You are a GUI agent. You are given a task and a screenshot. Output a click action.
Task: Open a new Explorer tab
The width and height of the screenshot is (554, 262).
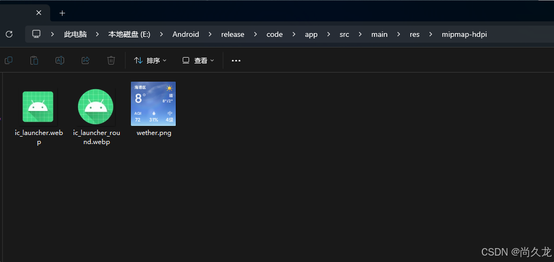tap(62, 13)
